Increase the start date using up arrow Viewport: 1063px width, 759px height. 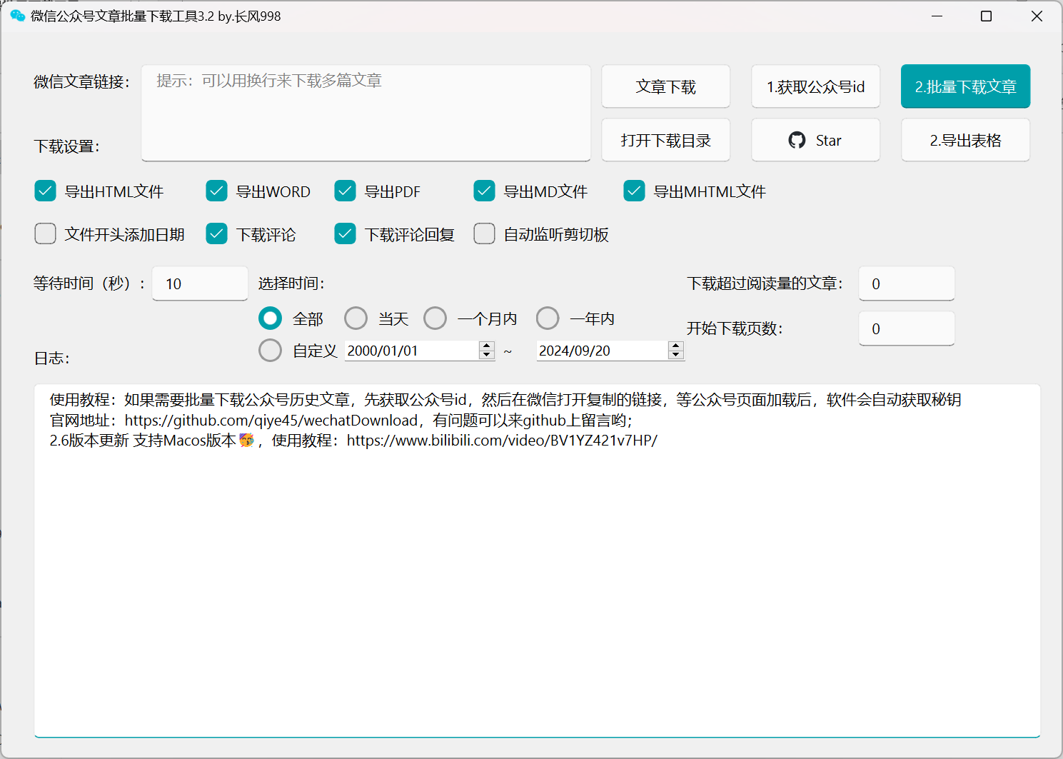click(x=487, y=346)
